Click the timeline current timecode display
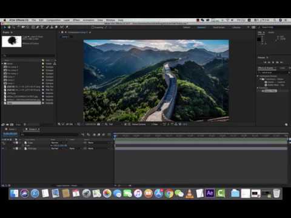Screen dimensions: 291x218 (10, 134)
